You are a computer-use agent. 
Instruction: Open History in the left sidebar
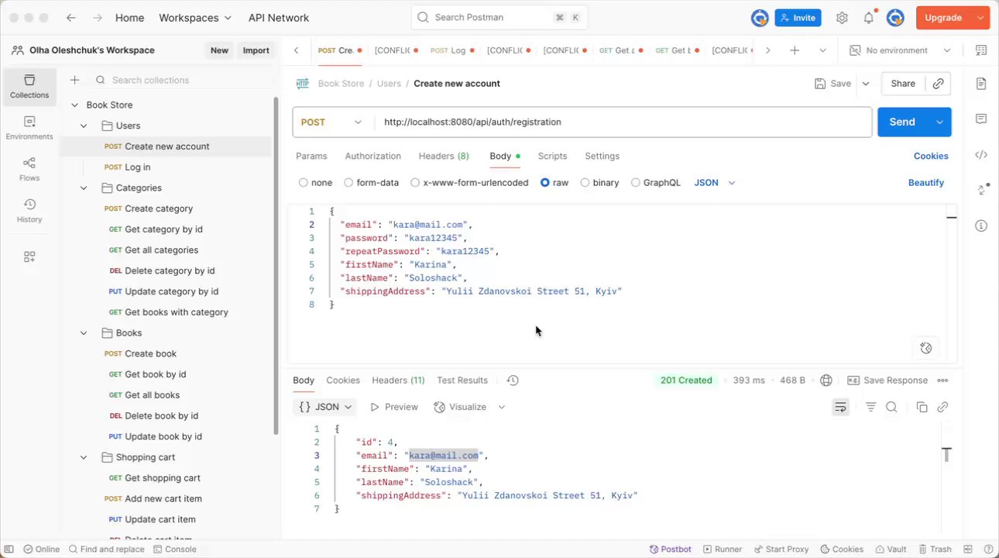click(x=29, y=210)
